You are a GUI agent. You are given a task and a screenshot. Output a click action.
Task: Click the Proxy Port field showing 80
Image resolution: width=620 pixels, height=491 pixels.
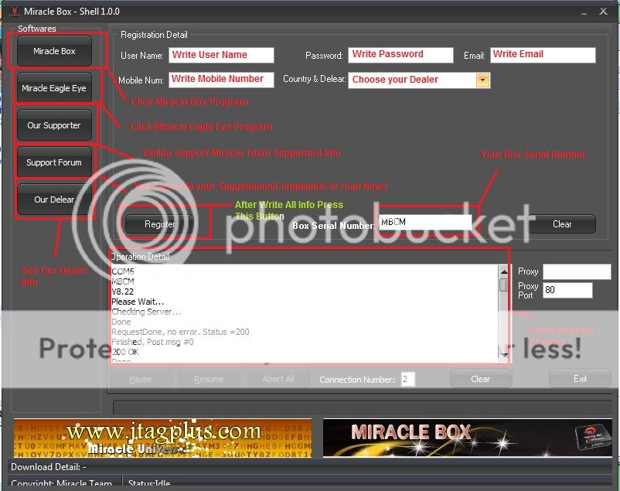point(567,290)
